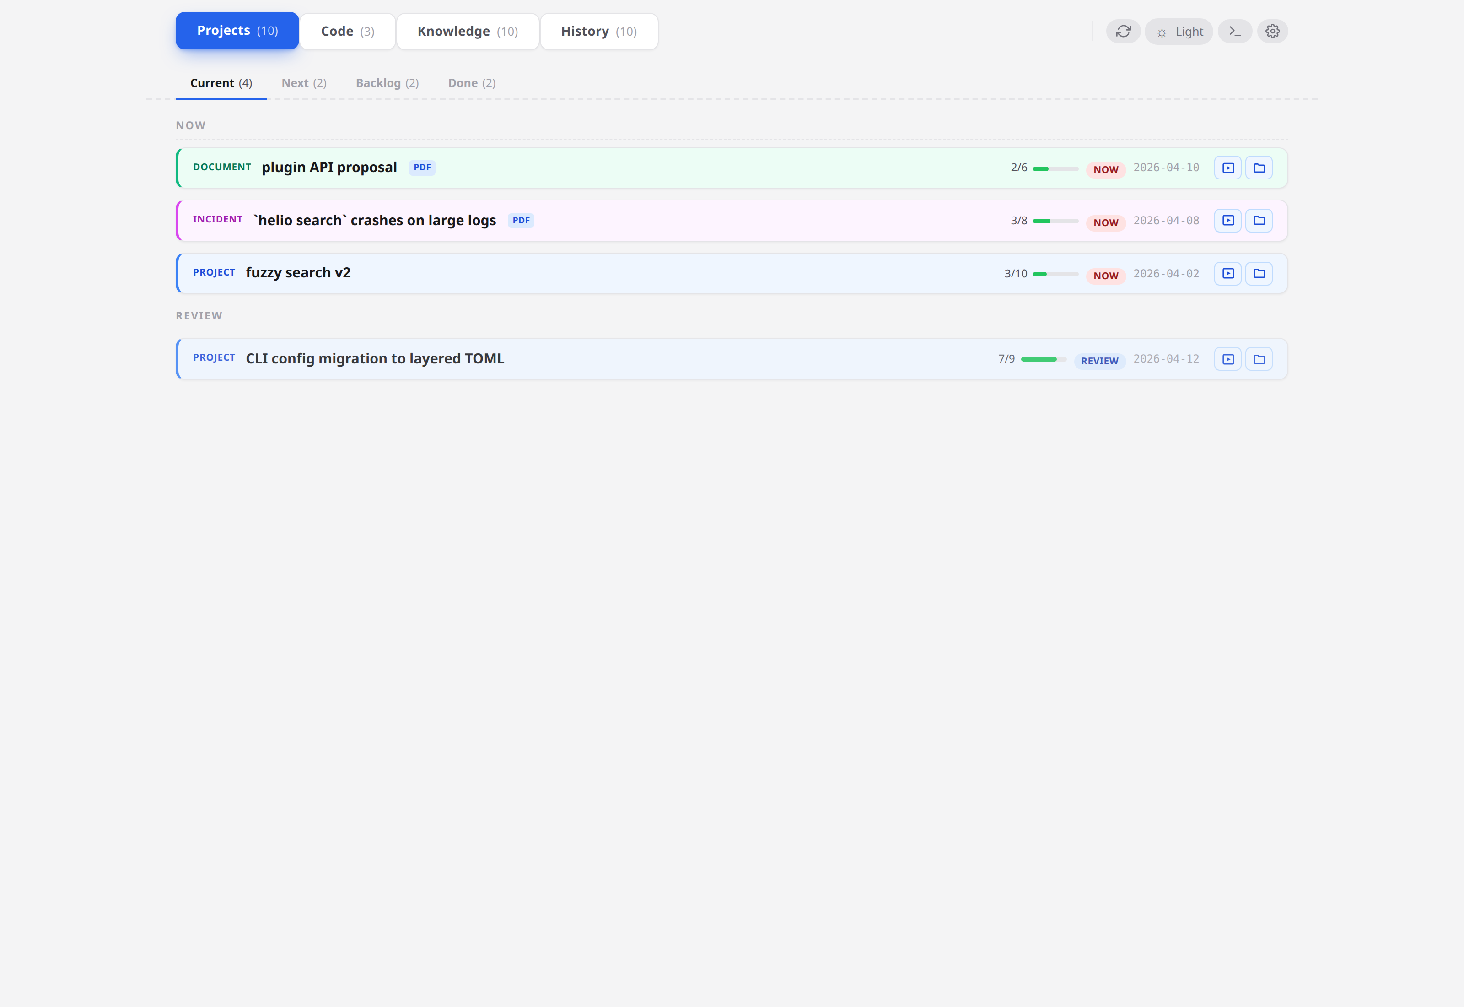Open the folder icon for fuzzy search v2

tap(1259, 273)
